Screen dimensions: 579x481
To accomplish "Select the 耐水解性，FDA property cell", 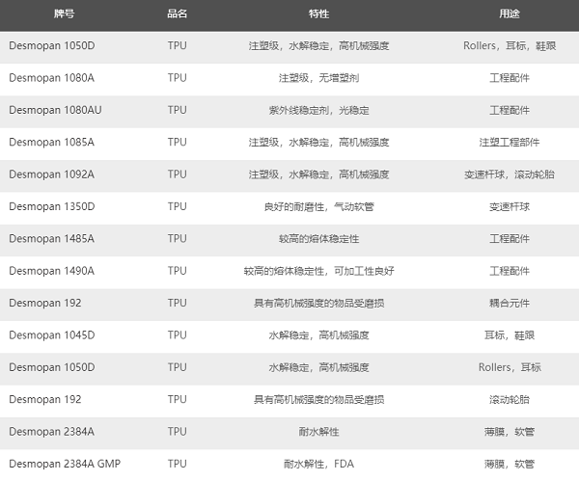I will 318,464.
